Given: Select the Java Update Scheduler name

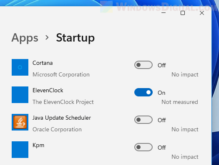Looking at the screenshot, I should 62,118.
